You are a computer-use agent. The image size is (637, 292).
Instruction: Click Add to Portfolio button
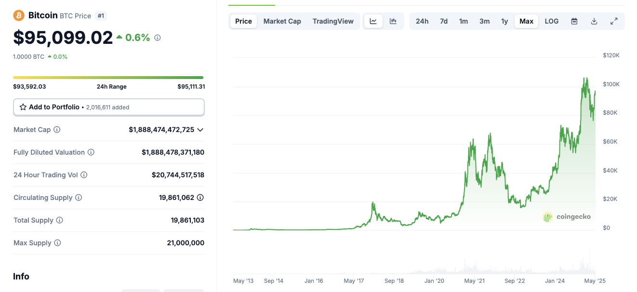click(109, 107)
